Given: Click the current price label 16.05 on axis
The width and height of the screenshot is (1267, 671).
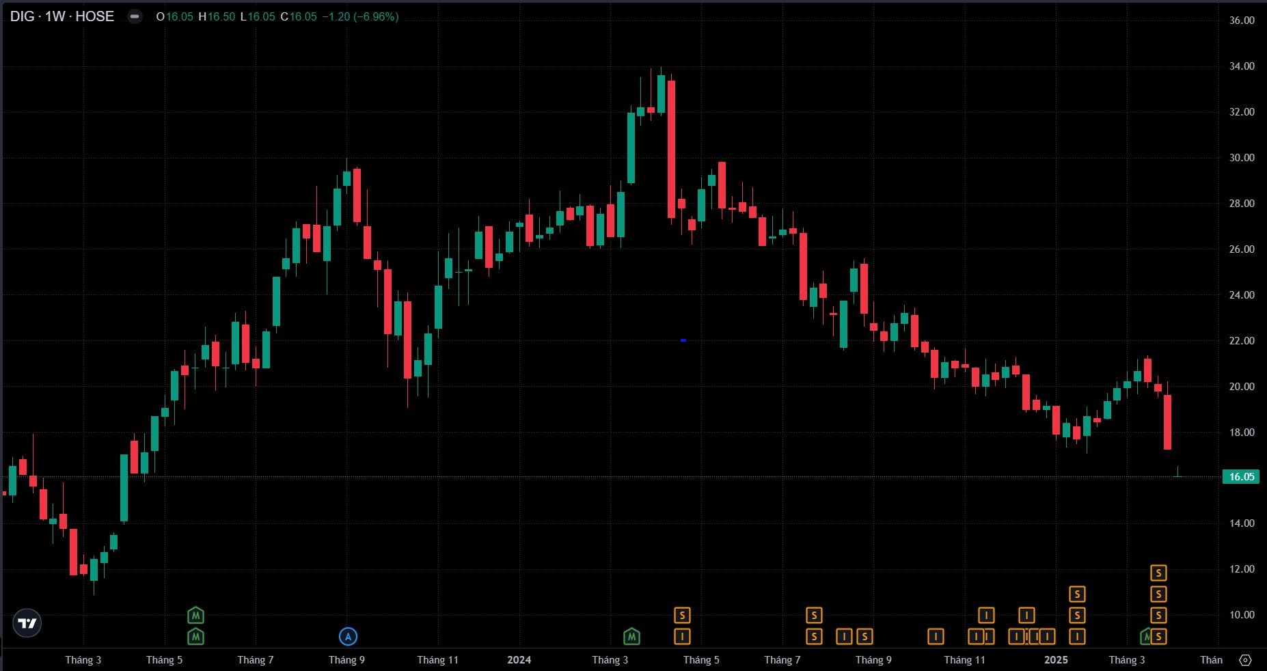Looking at the screenshot, I should click(1241, 477).
